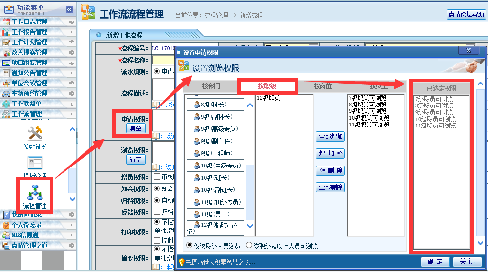This screenshot has height=272, width=488.
Task: Select 知会权限 知会 radio button
Action: tap(157, 188)
